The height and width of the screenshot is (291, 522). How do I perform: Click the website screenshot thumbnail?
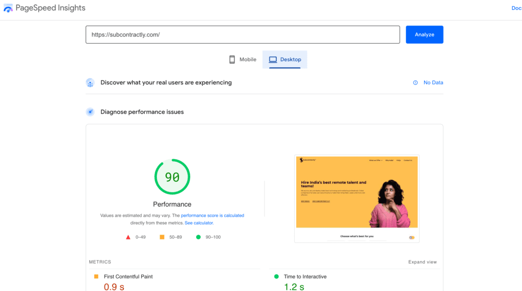(357, 199)
